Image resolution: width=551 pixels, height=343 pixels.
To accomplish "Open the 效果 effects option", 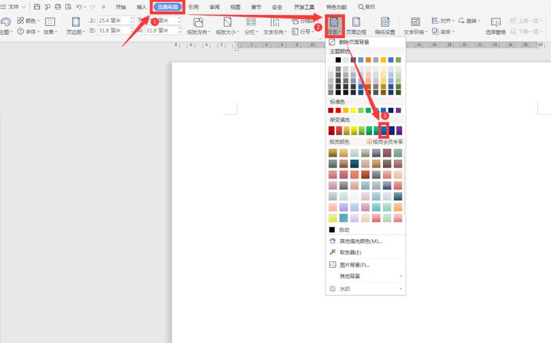I will [x=50, y=26].
